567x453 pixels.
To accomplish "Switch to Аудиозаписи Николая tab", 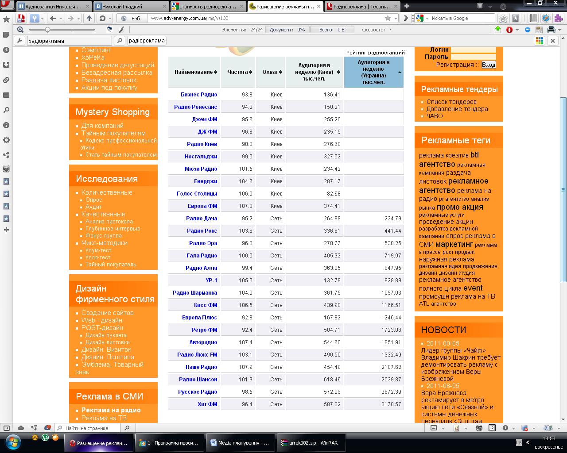I will coord(54,6).
